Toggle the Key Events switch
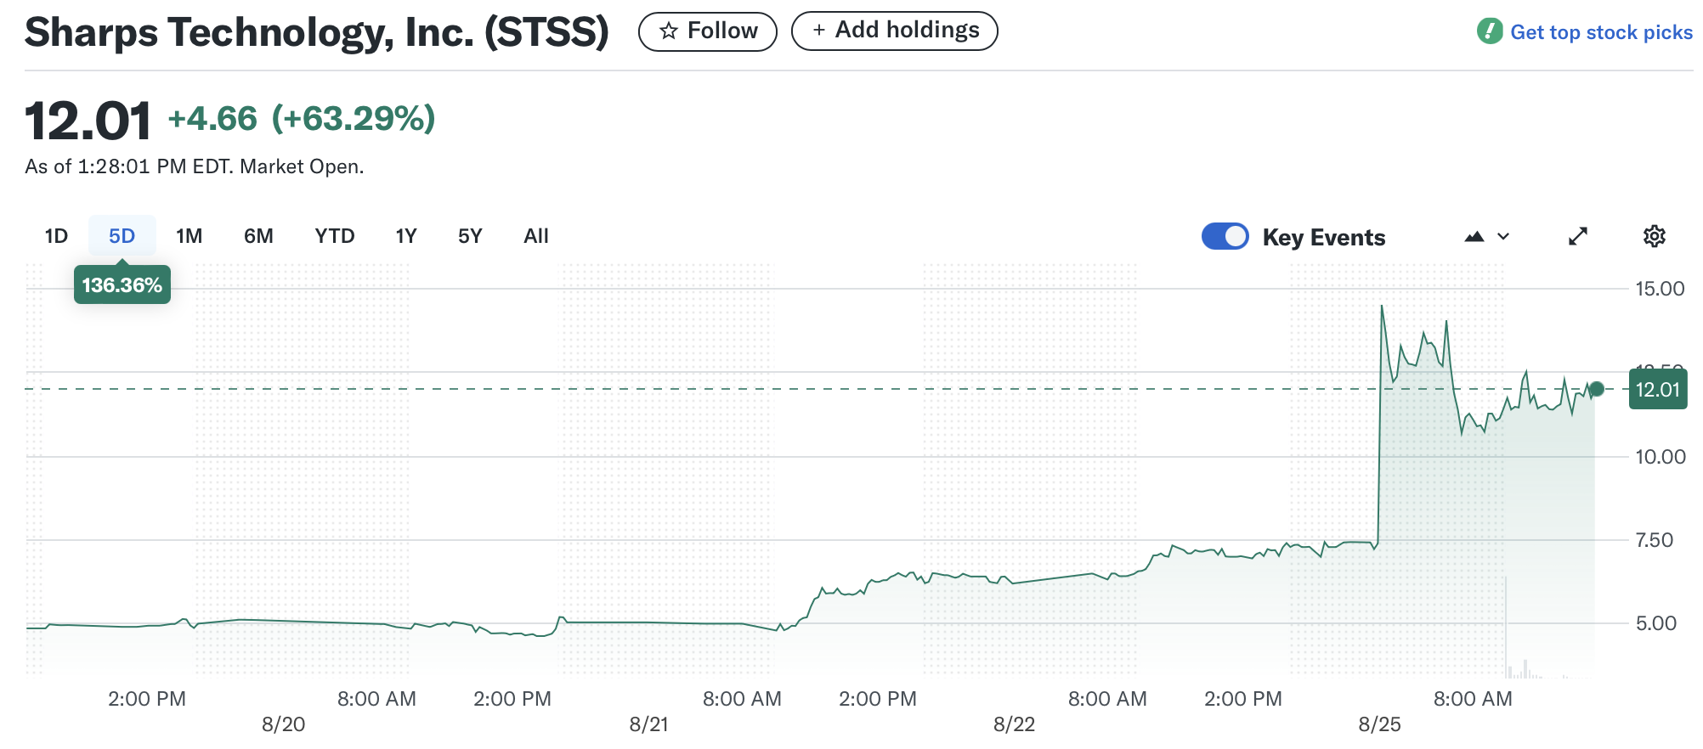The width and height of the screenshot is (1703, 749). tap(1225, 236)
